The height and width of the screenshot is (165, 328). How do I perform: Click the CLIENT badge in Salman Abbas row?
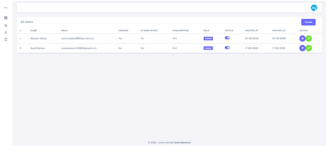[x=208, y=39]
